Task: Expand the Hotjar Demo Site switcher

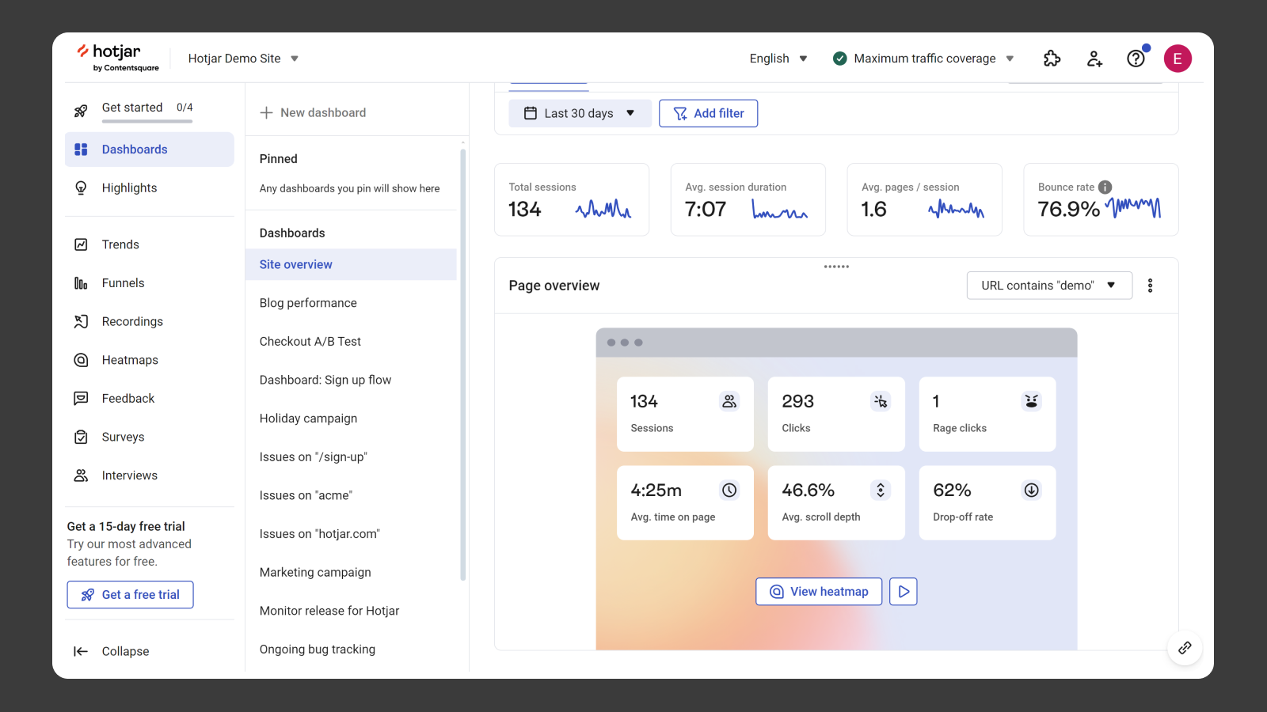Action: tap(243, 58)
